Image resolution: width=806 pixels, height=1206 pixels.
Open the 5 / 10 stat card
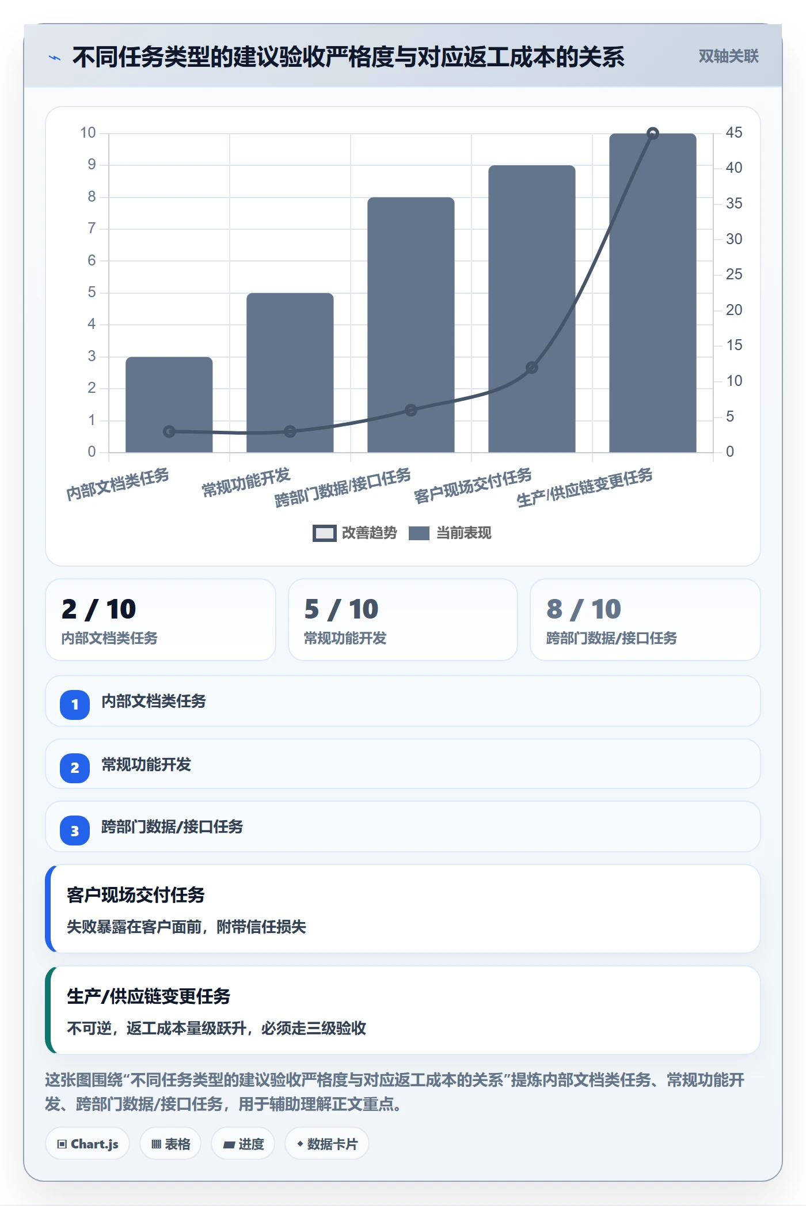[x=403, y=620]
